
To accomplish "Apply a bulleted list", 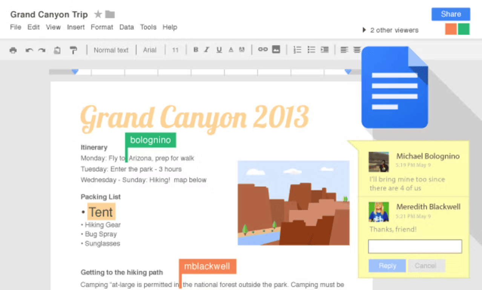I will [311, 49].
